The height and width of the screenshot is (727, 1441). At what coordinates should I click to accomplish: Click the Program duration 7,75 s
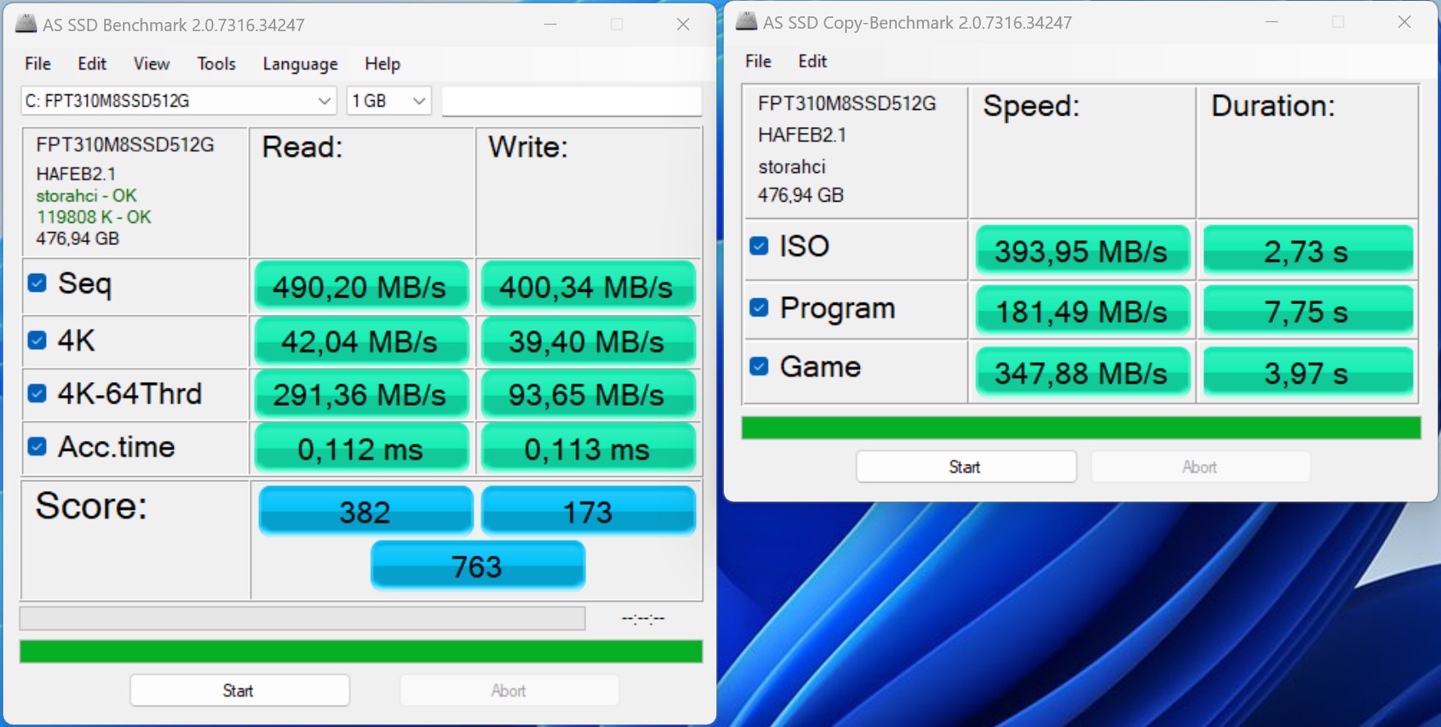(x=1307, y=311)
